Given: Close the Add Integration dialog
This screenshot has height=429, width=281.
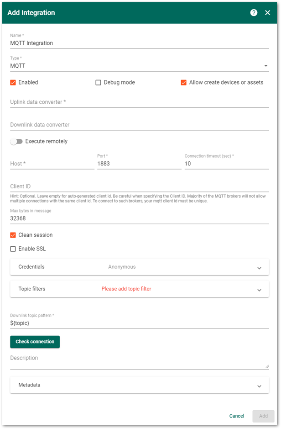Looking at the screenshot, I should click(x=268, y=13).
